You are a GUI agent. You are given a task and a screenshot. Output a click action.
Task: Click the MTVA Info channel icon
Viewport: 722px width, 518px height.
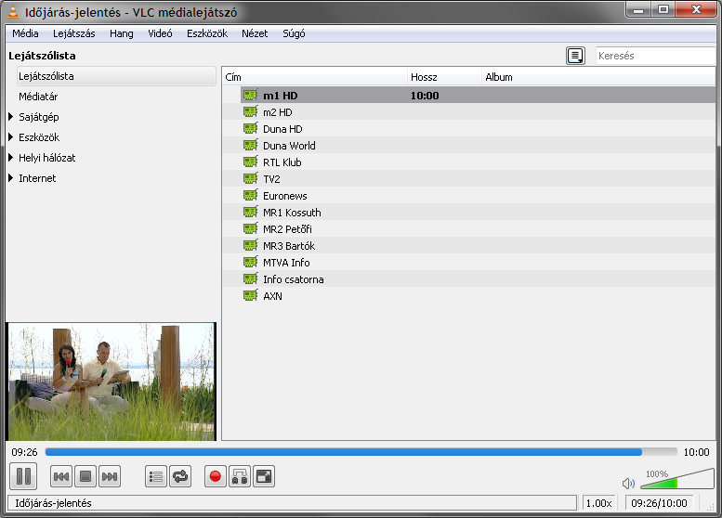(251, 262)
